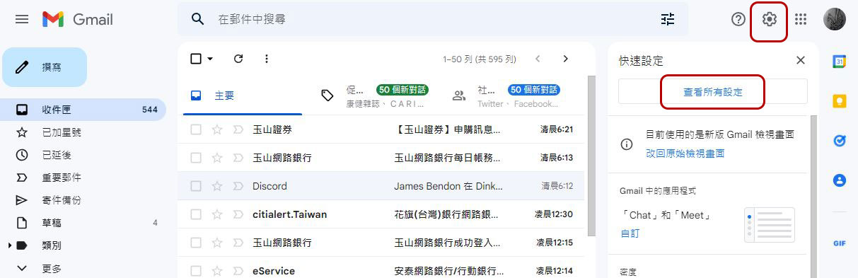This screenshot has width=858, height=278.
Task: Refresh the inbox message list
Action: [x=238, y=59]
